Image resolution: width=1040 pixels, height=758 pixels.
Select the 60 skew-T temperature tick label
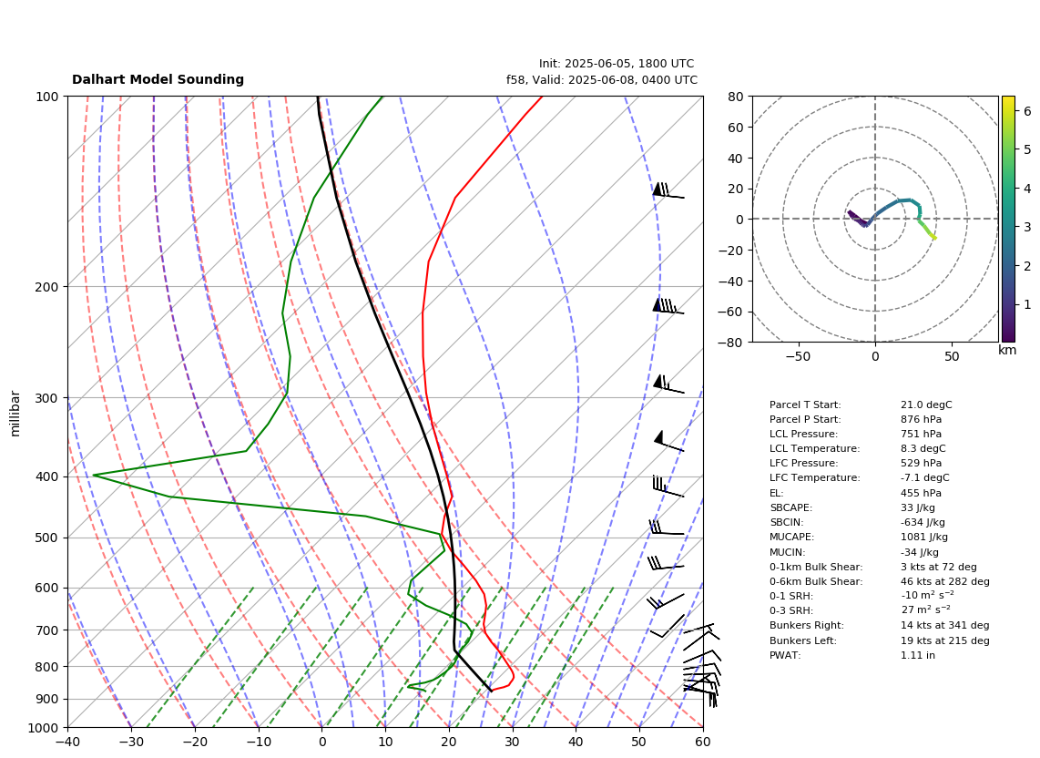(703, 743)
